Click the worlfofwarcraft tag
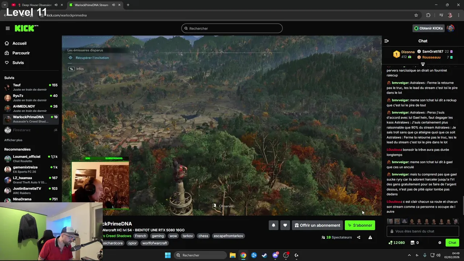This screenshot has height=261, width=464. coord(155,243)
